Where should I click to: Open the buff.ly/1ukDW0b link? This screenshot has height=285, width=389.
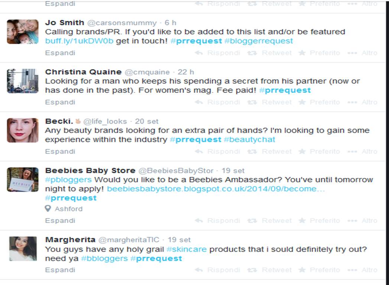tap(79, 41)
